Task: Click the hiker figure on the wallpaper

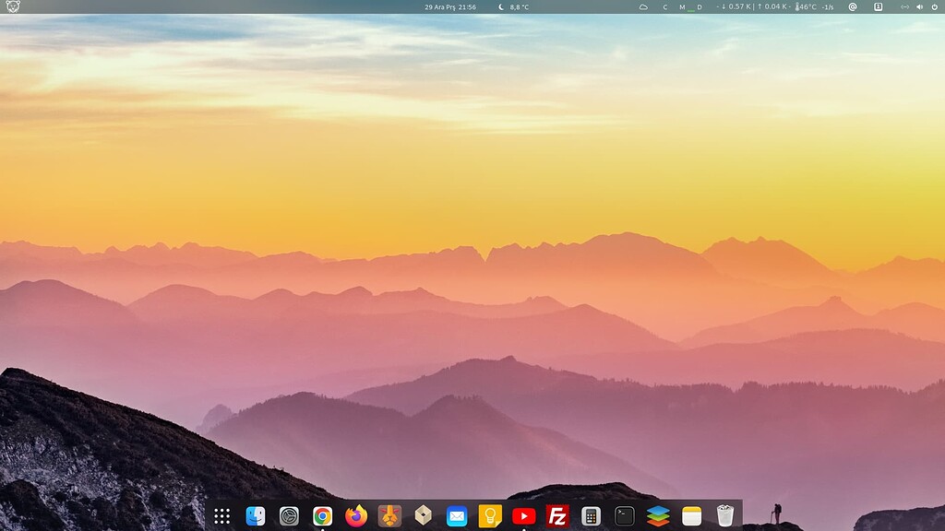Action: pos(778,513)
